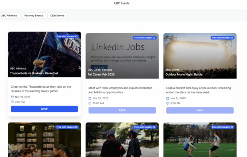Click the Meet with 100+ employers description
This screenshot has height=157, width=247.
(120, 90)
